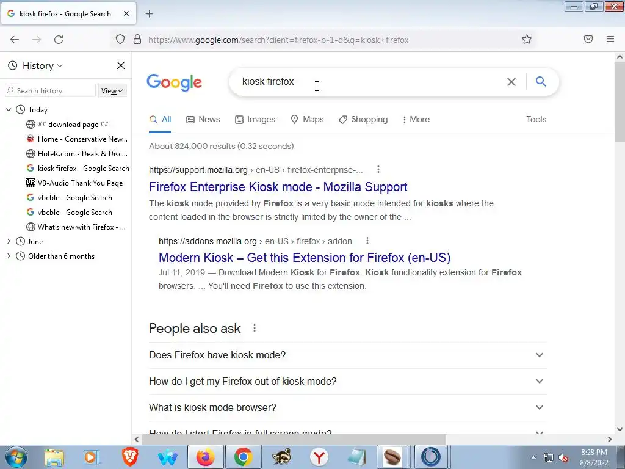Open options for the Mozilla Support result
625x469 pixels.
(378, 170)
